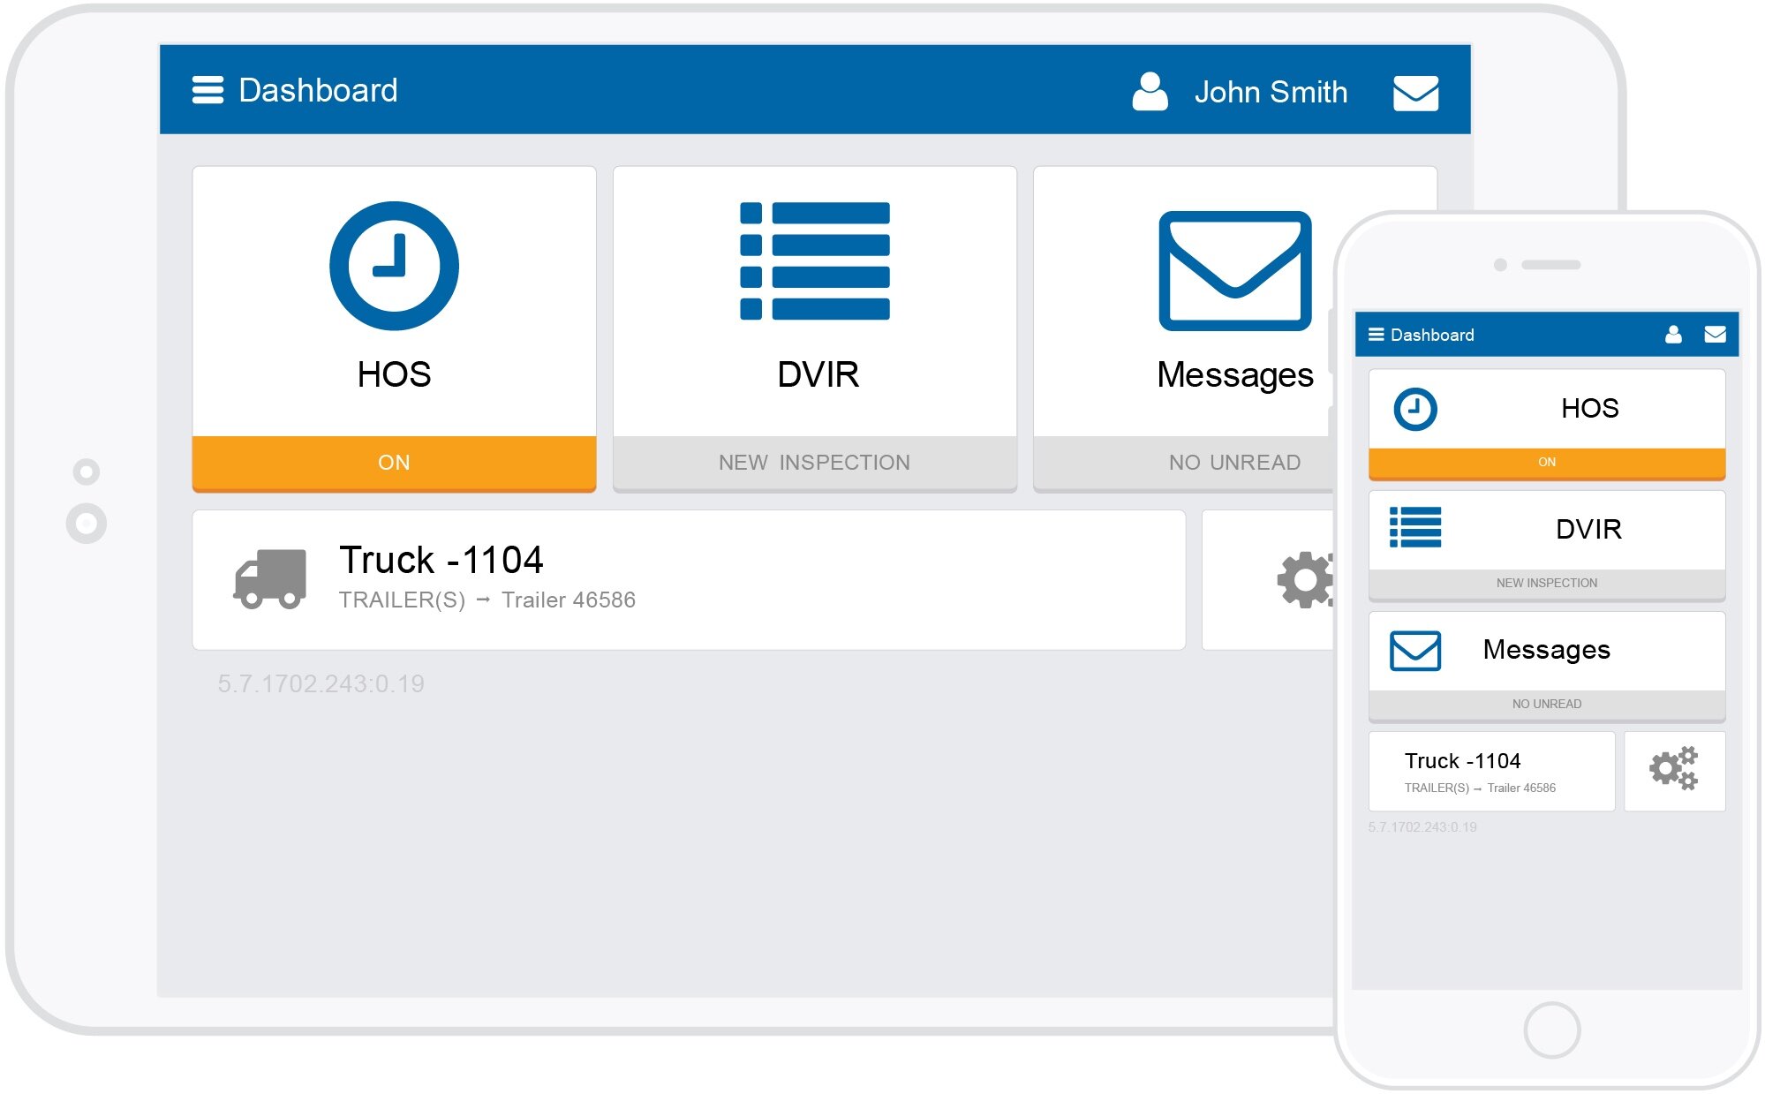
Task: Click the gray truck icon on tablet
Action: click(270, 579)
